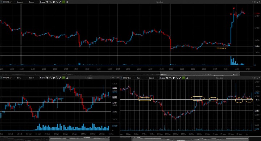Pick the arrow drawing tool in the daily chart
The height and width of the screenshot is (141, 261).
point(60,78)
